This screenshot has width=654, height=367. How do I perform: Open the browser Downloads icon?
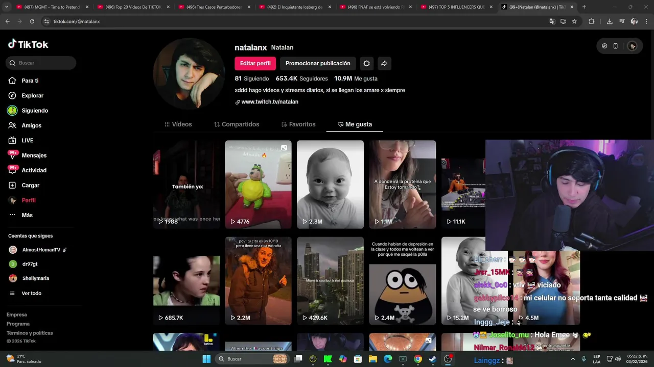click(x=610, y=21)
